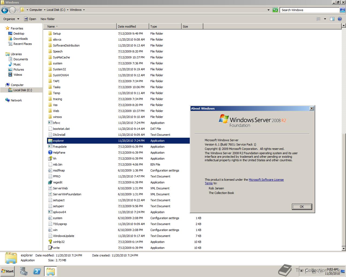The height and width of the screenshot is (277, 346).
Task: Sort by Date modified column header
Action: 133,27
